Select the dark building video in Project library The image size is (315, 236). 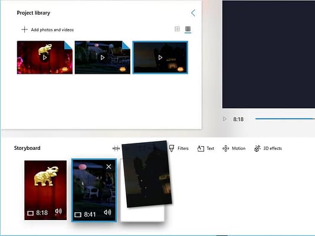click(160, 57)
